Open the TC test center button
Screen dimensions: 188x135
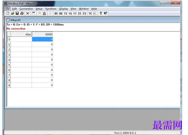point(90,14)
